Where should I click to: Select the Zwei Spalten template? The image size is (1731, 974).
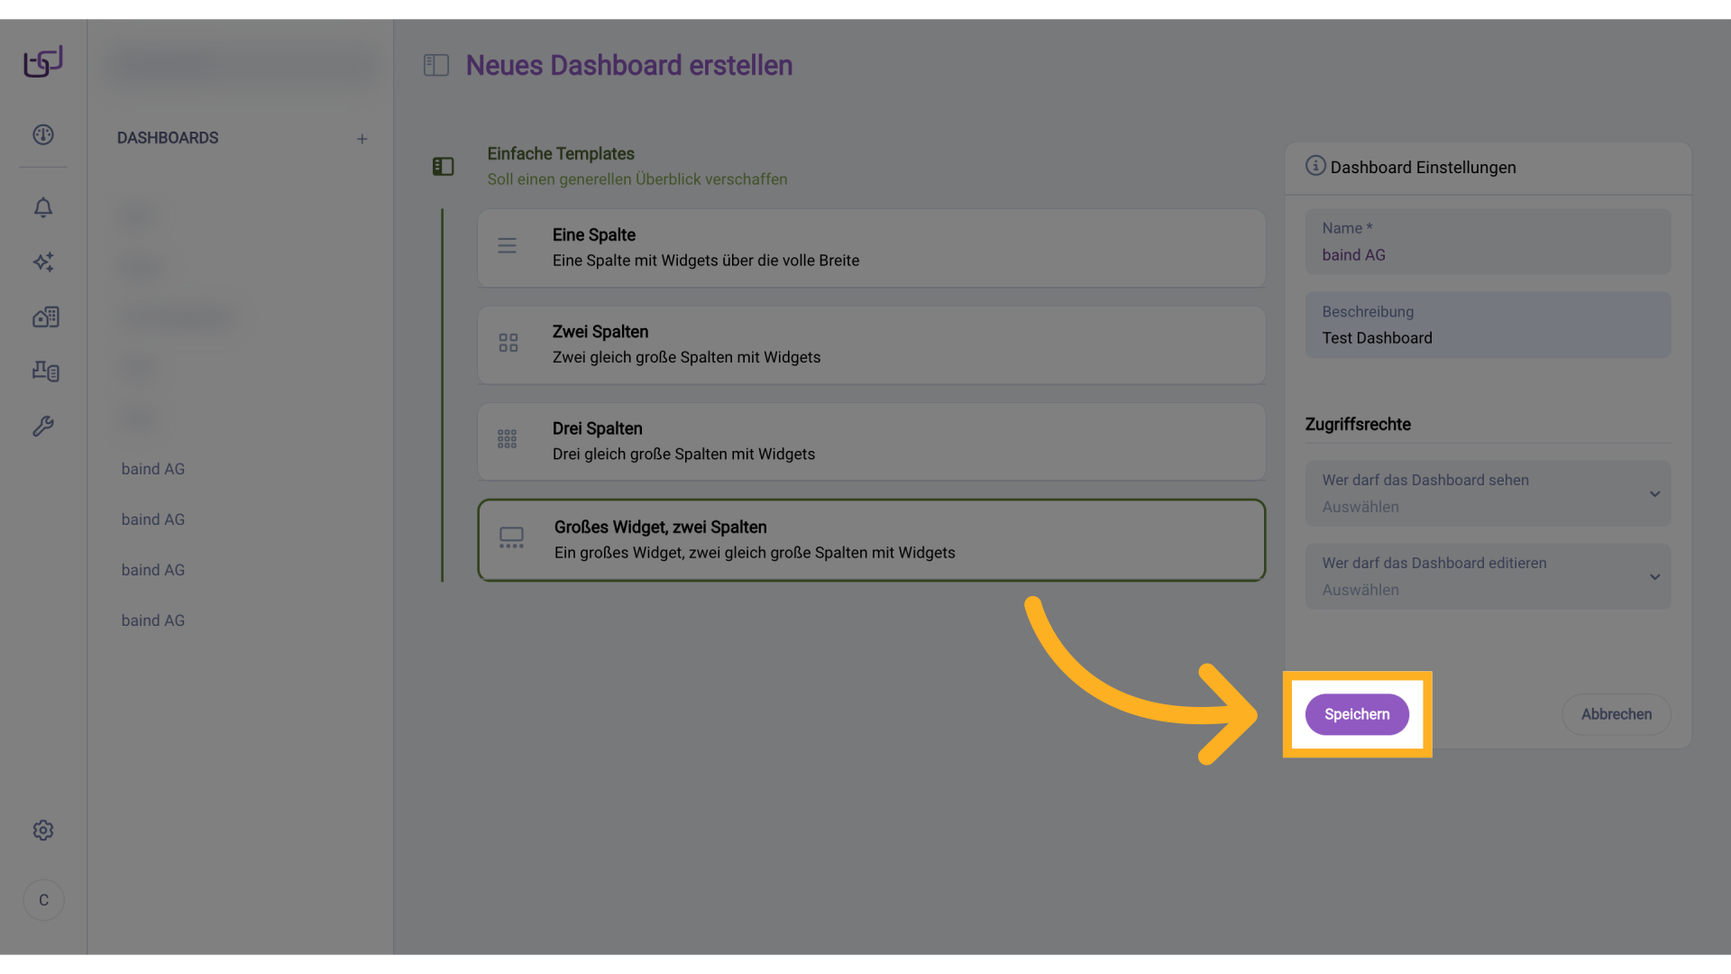(871, 345)
